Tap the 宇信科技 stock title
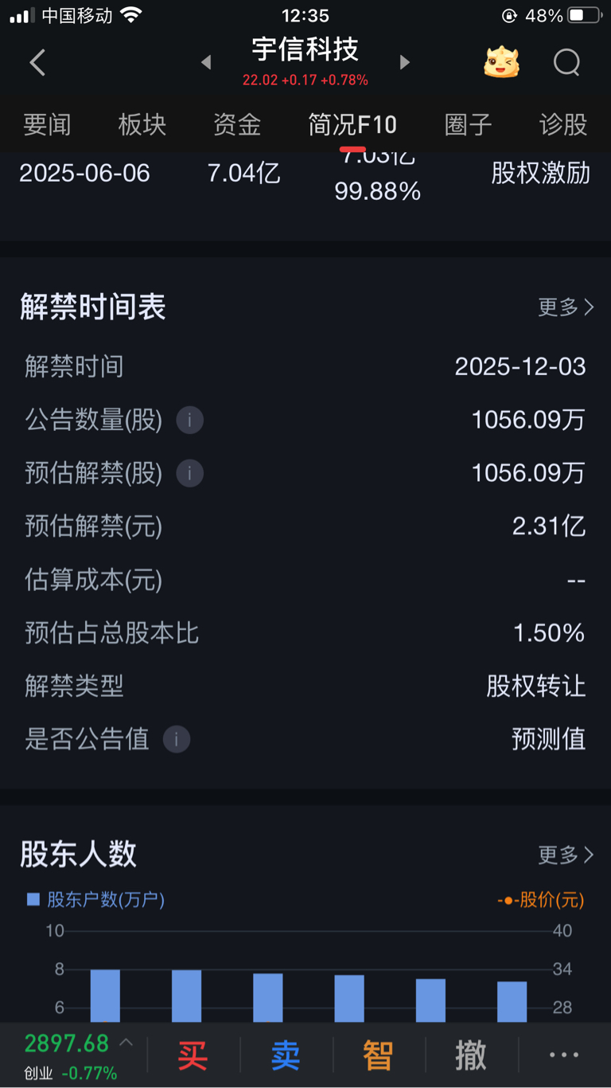611x1088 pixels. pyautogui.click(x=305, y=49)
